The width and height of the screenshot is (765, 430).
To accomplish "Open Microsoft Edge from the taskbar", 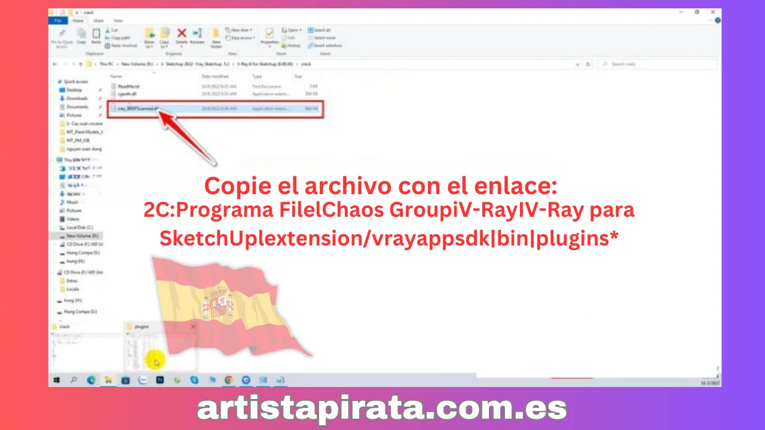I will pos(91,380).
